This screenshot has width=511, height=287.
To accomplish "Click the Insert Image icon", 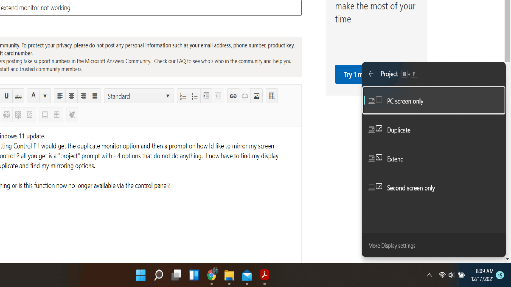I will 257,96.
